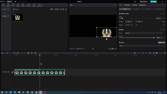Click the Scale slider handle
The width and height of the screenshot is (167, 94).
tap(122, 18)
